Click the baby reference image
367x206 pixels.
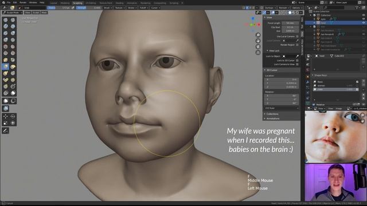(335, 136)
